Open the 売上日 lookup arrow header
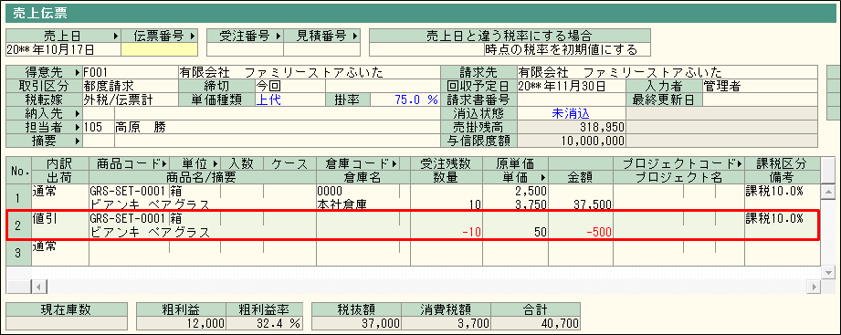Screen dimensions: 841x335 pos(64,36)
